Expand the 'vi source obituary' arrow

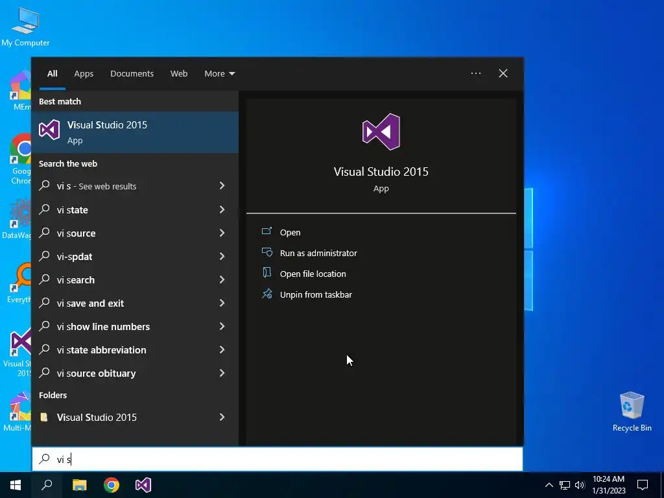222,373
